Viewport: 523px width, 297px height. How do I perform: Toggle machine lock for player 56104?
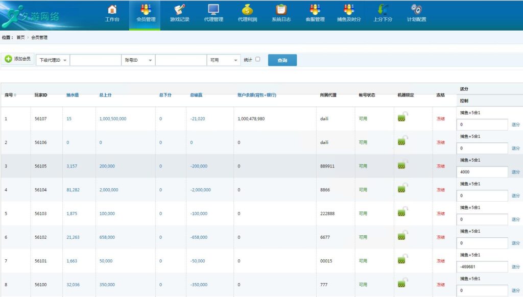(403, 189)
